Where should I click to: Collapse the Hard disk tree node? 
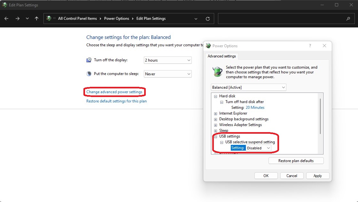tap(215, 96)
